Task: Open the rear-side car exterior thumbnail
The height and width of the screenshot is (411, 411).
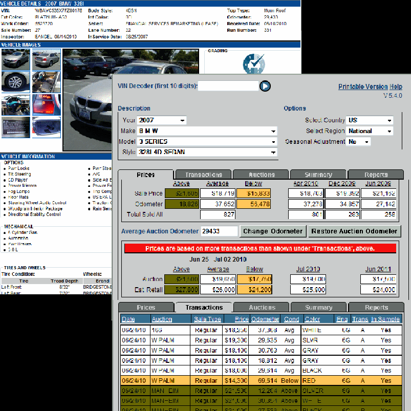Action: pyautogui.click(x=47, y=59)
